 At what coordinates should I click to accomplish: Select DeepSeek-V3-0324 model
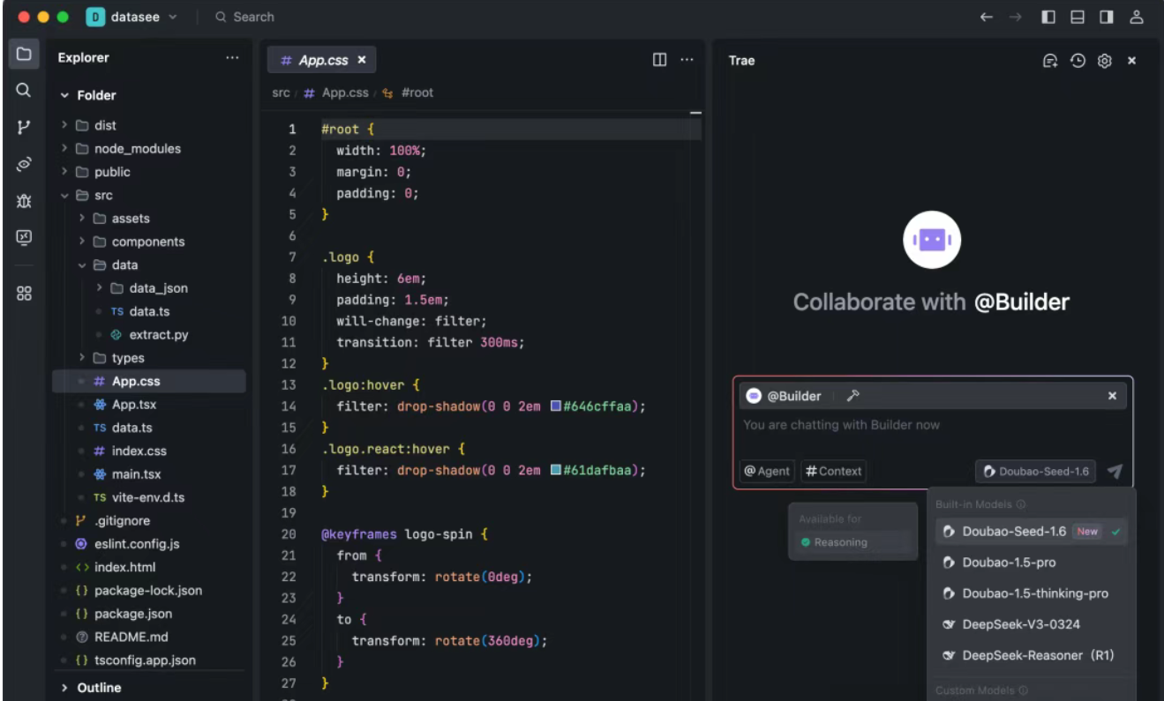pyautogui.click(x=1031, y=624)
